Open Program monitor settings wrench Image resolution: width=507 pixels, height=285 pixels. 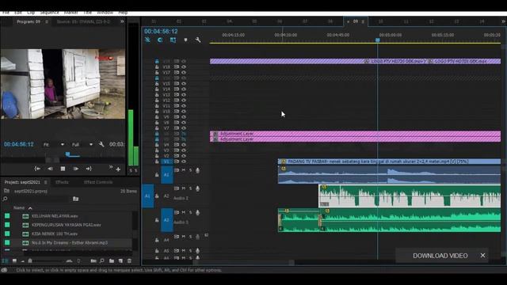[101, 144]
